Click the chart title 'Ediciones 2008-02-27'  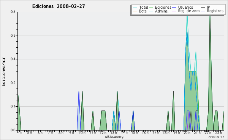59,6
